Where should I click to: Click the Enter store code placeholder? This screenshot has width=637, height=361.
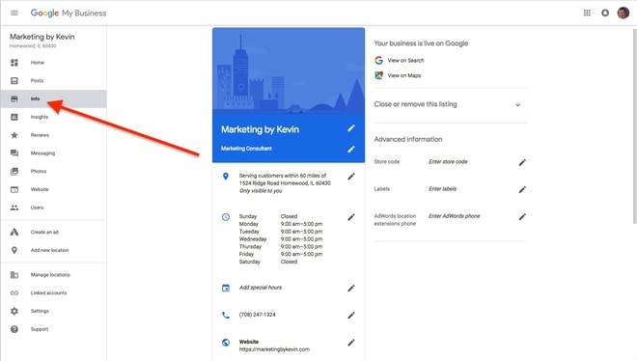(448, 161)
